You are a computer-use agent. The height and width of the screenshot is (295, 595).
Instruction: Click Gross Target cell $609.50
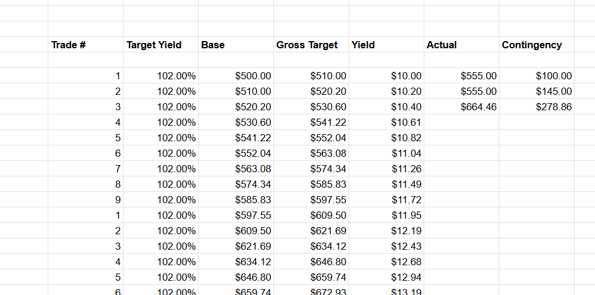pyautogui.click(x=311, y=215)
